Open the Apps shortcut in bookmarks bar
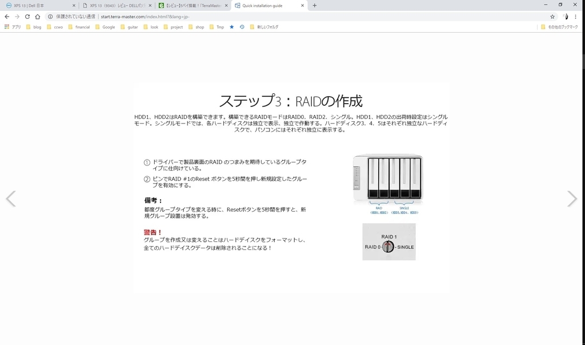Image resolution: width=585 pixels, height=345 pixels. pyautogui.click(x=13, y=27)
